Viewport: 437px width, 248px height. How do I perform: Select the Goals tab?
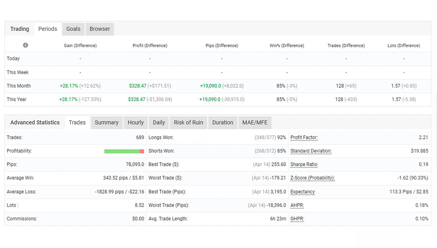coord(73,29)
